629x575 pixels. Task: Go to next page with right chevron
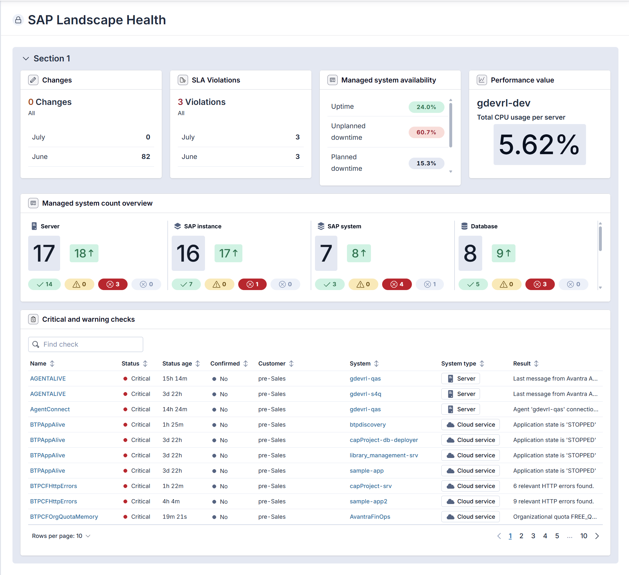(x=597, y=536)
